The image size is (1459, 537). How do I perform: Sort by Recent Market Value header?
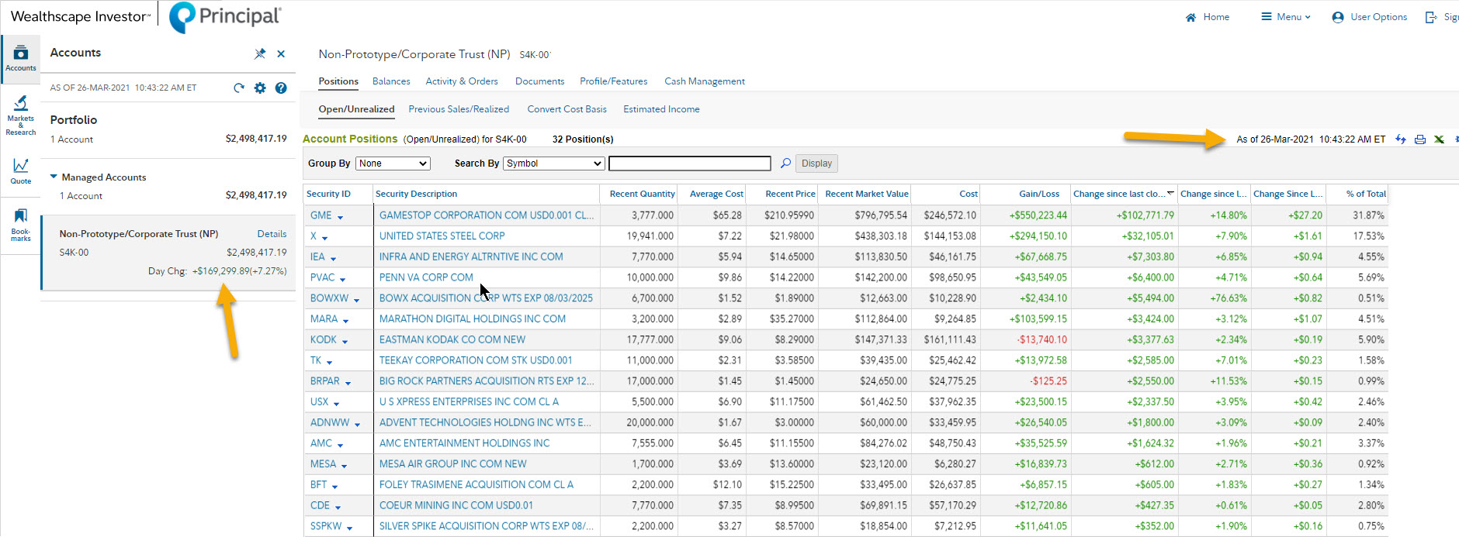[x=866, y=194]
